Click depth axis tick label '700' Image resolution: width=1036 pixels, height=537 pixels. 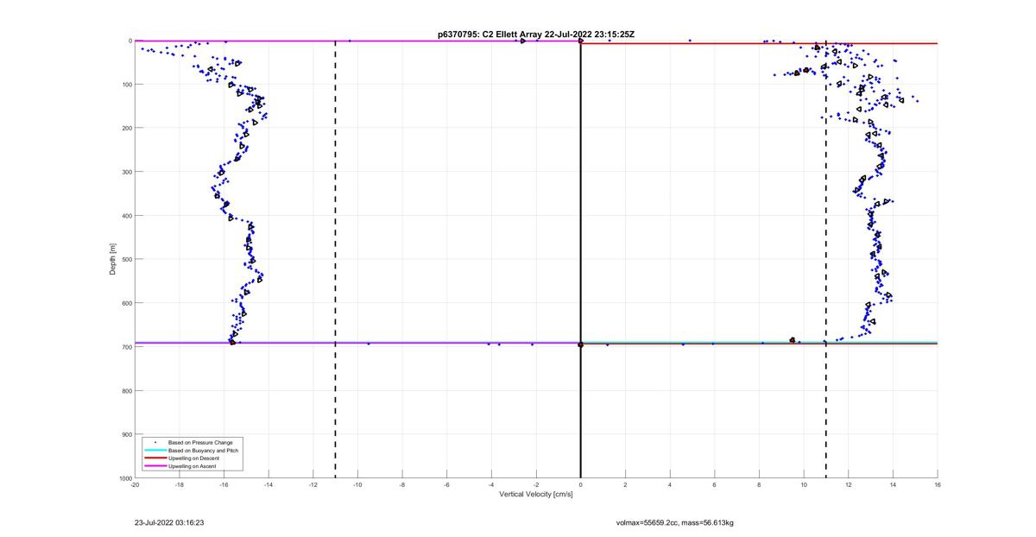[x=126, y=347]
